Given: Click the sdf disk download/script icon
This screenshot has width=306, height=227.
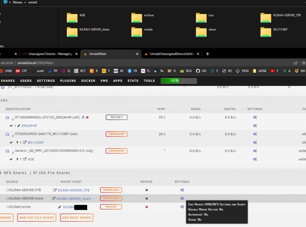Looking at the screenshot, I should pyautogui.click(x=83, y=117).
